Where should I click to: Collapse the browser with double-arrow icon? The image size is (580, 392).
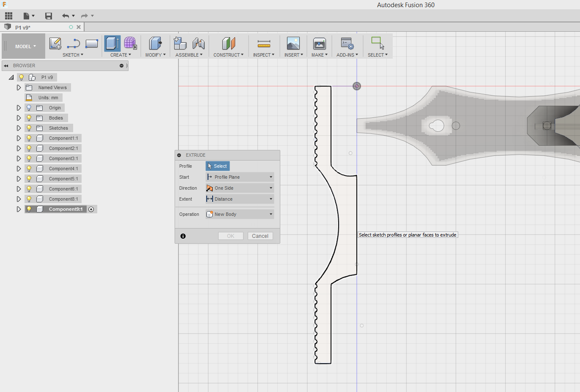click(x=6, y=66)
